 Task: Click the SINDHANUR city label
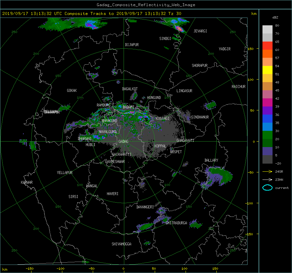tap(200, 117)
